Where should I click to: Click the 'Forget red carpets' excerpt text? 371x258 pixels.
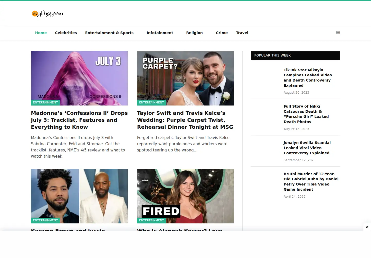[183, 144]
